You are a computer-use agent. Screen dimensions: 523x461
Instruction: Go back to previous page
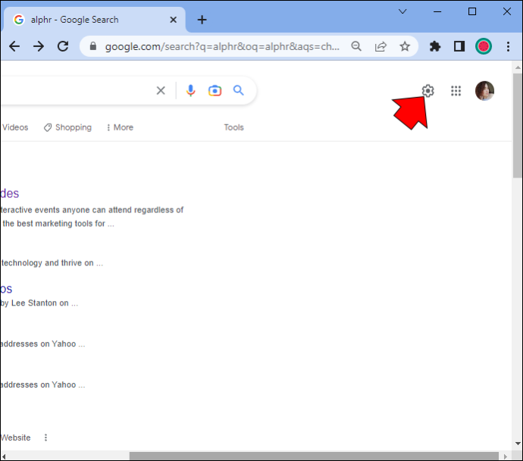(x=14, y=46)
